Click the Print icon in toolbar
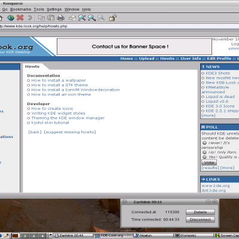 click(x=61, y=18)
